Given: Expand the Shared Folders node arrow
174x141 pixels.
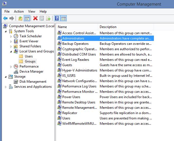Looking at the screenshot, I should [11, 47].
